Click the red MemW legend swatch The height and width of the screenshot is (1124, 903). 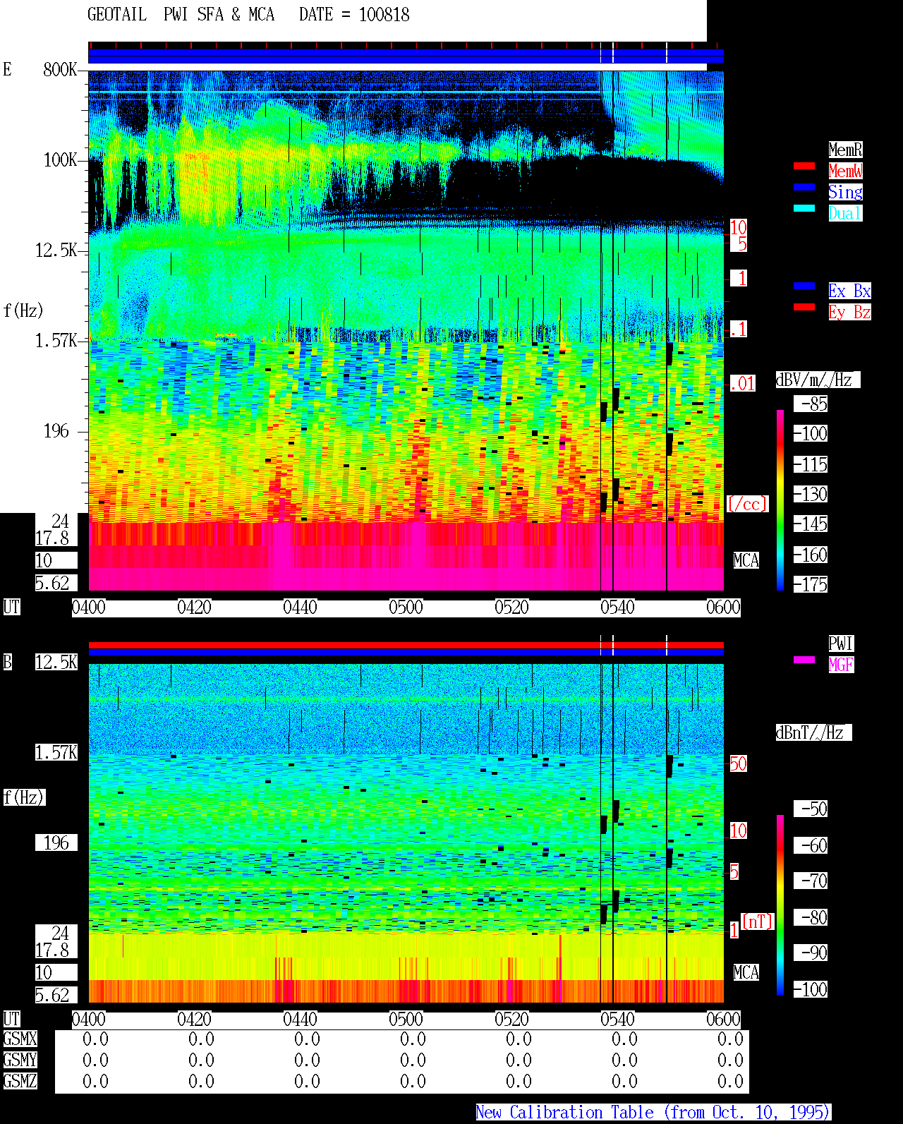804,167
